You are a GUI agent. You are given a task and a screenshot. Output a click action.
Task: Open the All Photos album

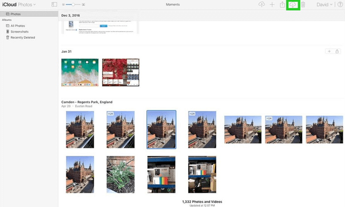click(18, 25)
